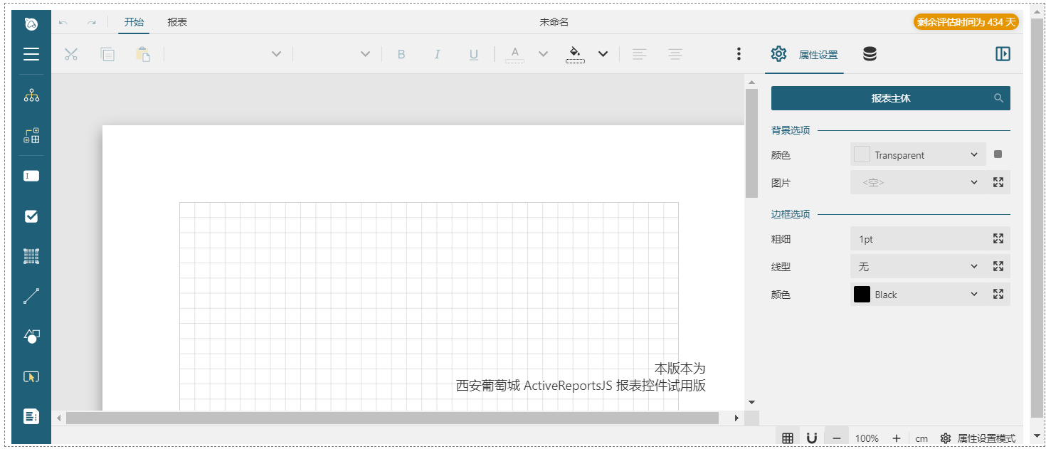Image resolution: width=1046 pixels, height=449 pixels.
Task: Search properties with magnifier icon
Action: coord(999,98)
